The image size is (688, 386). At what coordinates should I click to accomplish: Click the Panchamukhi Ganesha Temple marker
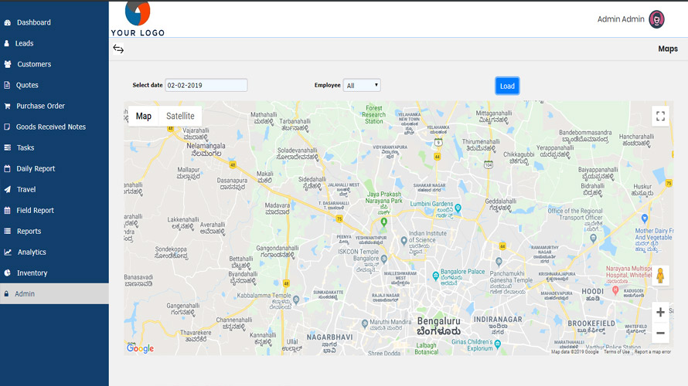tap(499, 262)
